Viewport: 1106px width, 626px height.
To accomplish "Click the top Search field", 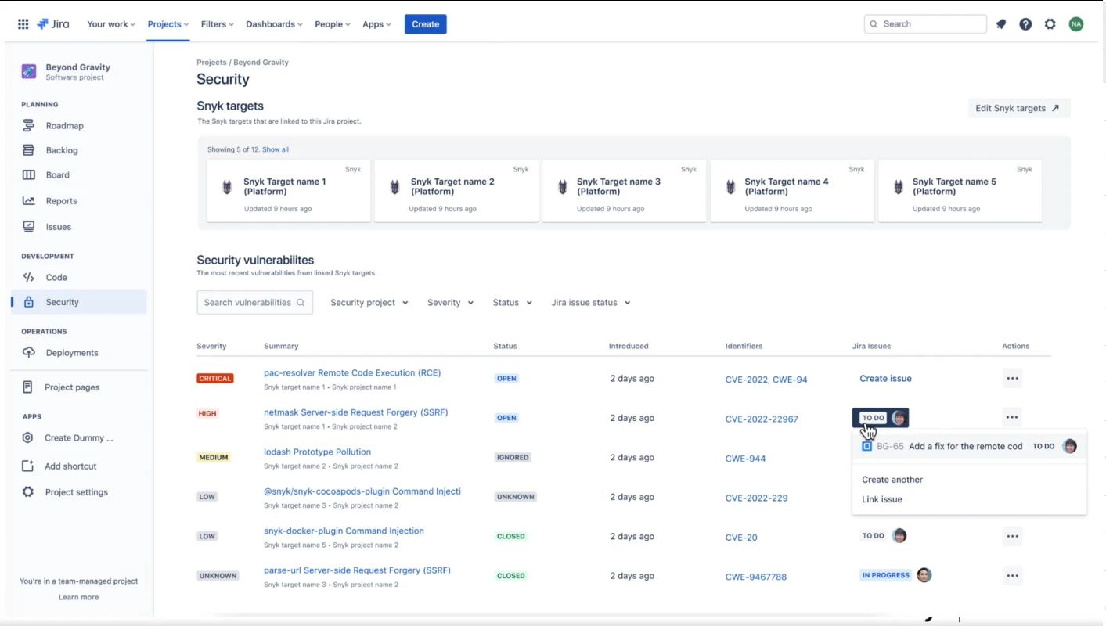I will pyautogui.click(x=925, y=24).
